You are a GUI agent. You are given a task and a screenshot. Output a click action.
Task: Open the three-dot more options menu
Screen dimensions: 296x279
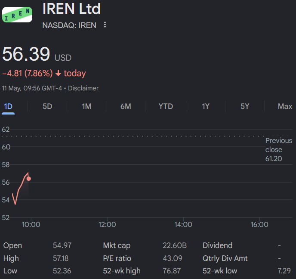pos(105,25)
